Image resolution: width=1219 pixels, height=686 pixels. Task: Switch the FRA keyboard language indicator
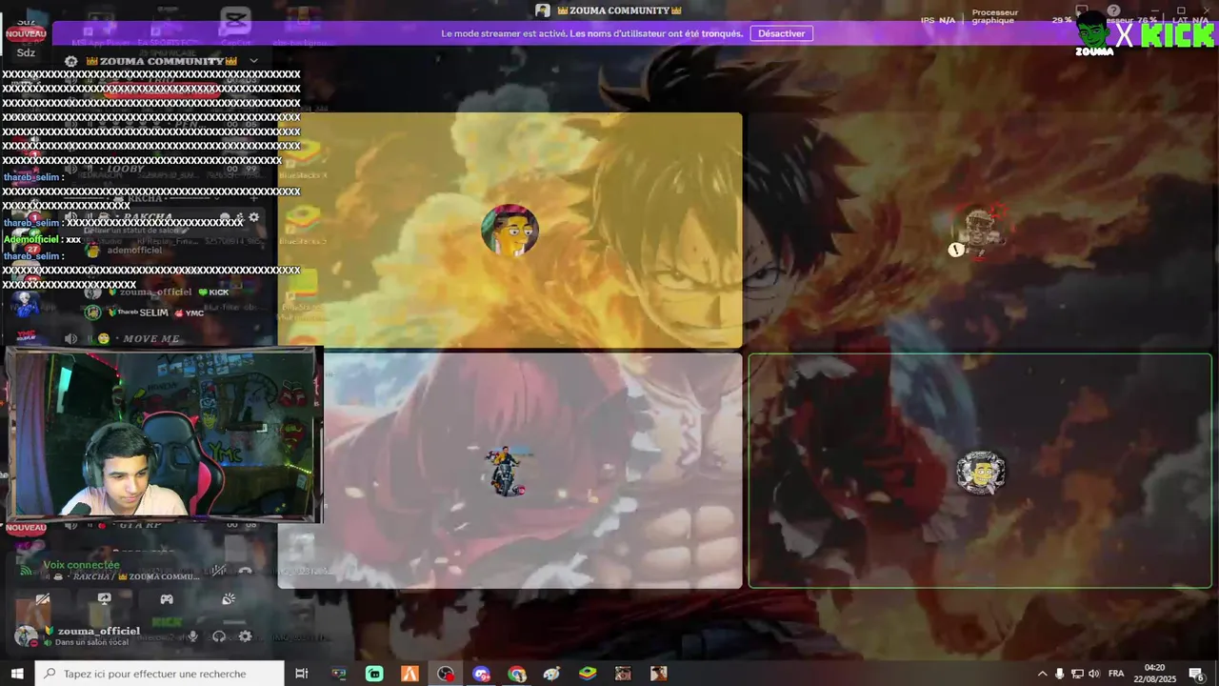pos(1116,674)
